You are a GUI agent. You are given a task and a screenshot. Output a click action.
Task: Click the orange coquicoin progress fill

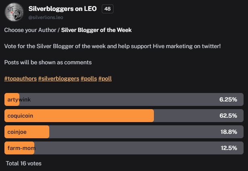(x=79, y=116)
